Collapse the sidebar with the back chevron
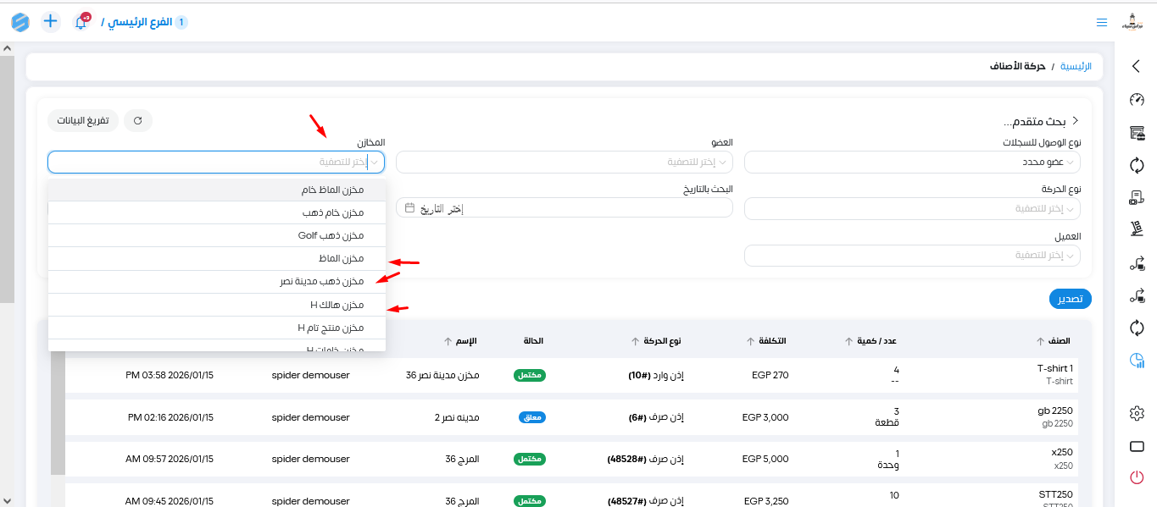This screenshot has height=507, width=1157. click(x=1137, y=66)
